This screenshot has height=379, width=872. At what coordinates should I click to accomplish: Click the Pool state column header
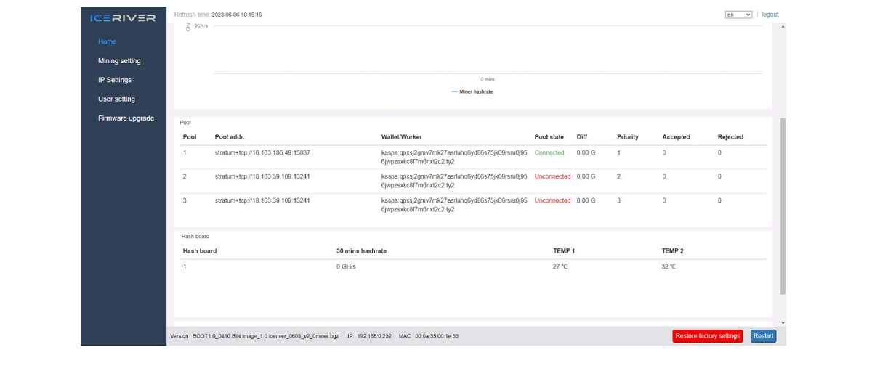(549, 137)
